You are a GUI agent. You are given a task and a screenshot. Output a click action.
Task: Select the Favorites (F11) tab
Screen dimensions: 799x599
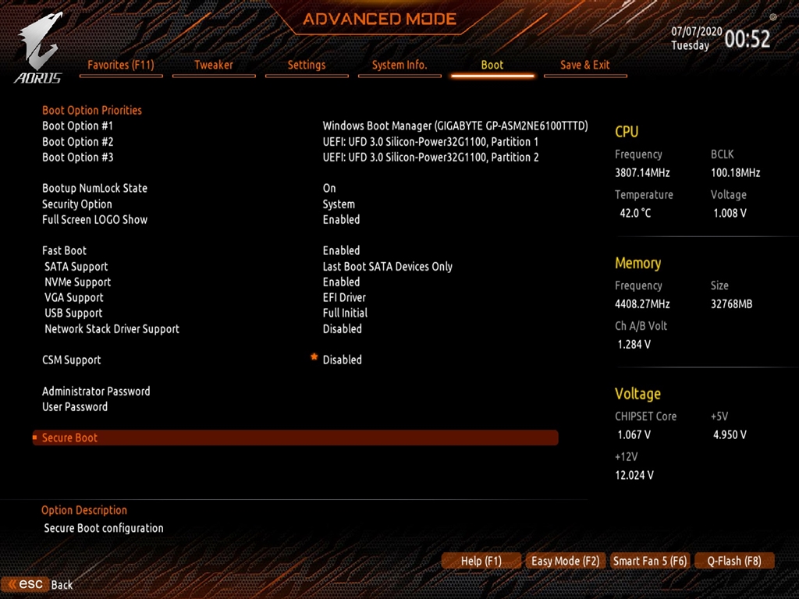(x=121, y=65)
